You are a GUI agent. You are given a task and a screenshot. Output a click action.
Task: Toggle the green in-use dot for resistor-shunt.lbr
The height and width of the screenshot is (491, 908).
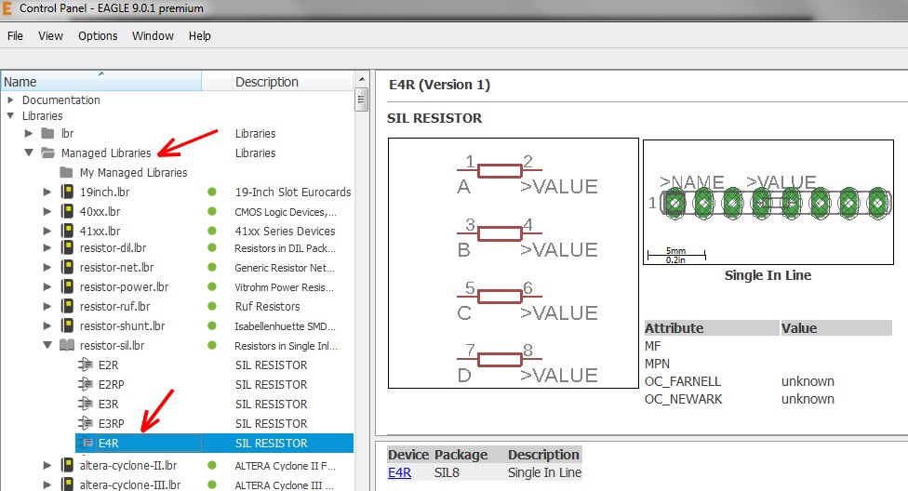pyautogui.click(x=212, y=326)
